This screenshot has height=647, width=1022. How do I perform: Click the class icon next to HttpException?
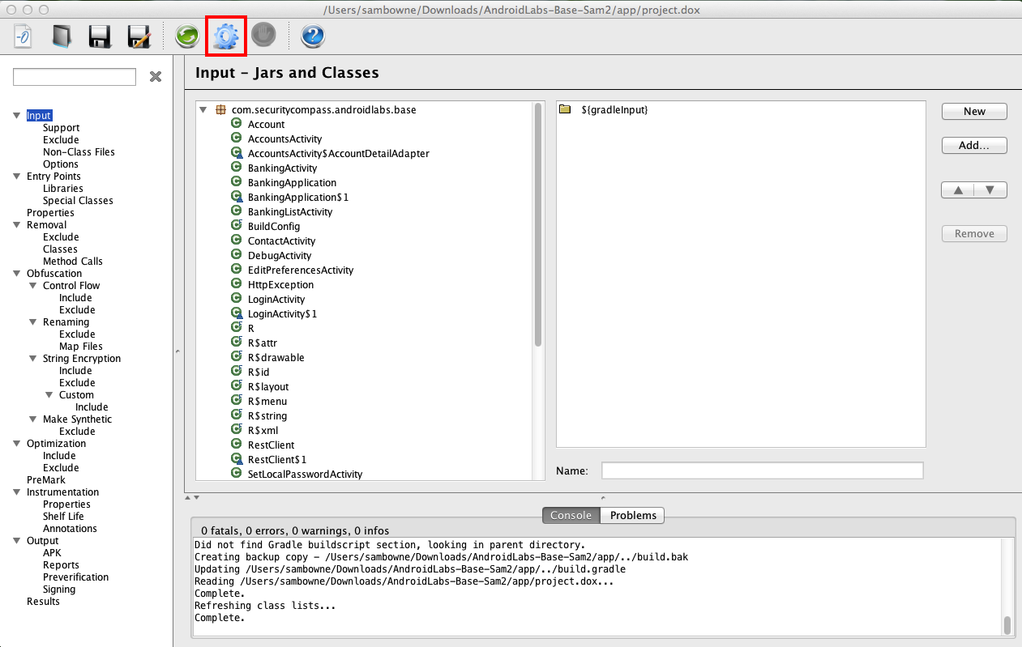pyautogui.click(x=237, y=284)
